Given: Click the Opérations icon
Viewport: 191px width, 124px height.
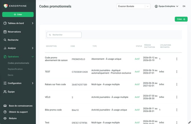Looking at the screenshot, I should click(5, 57).
